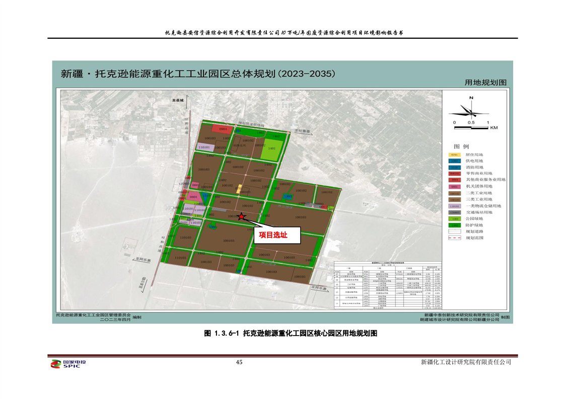Click the 0–1 KM scale bar

click(471, 128)
